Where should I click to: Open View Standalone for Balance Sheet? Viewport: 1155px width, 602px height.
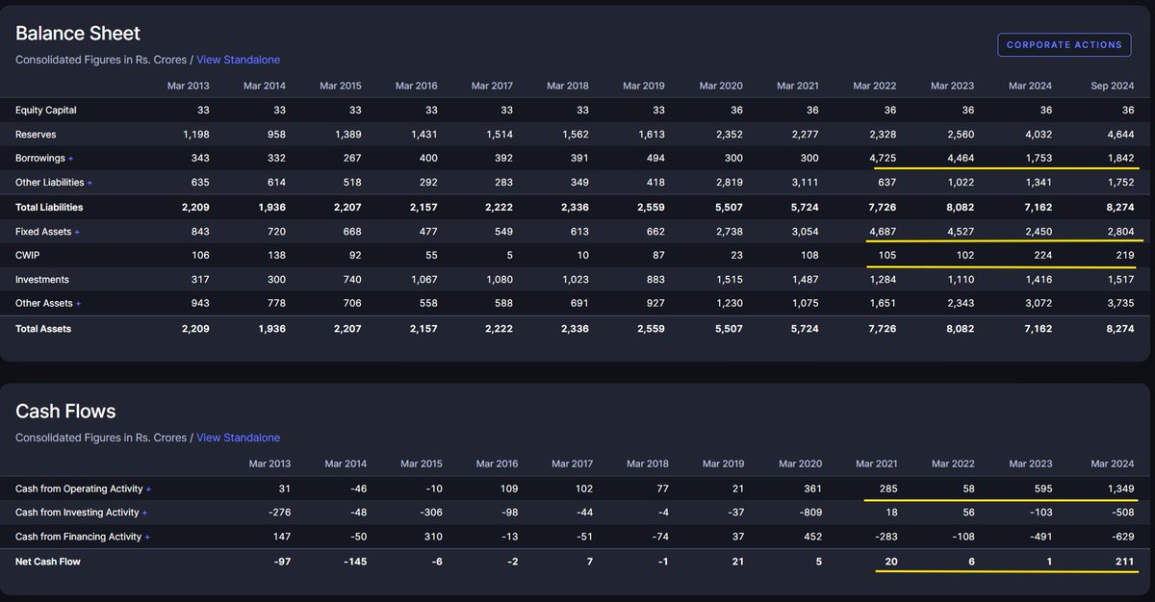pyautogui.click(x=238, y=60)
